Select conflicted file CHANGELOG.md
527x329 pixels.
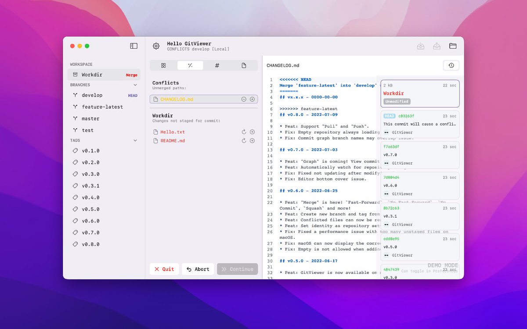pyautogui.click(x=204, y=99)
